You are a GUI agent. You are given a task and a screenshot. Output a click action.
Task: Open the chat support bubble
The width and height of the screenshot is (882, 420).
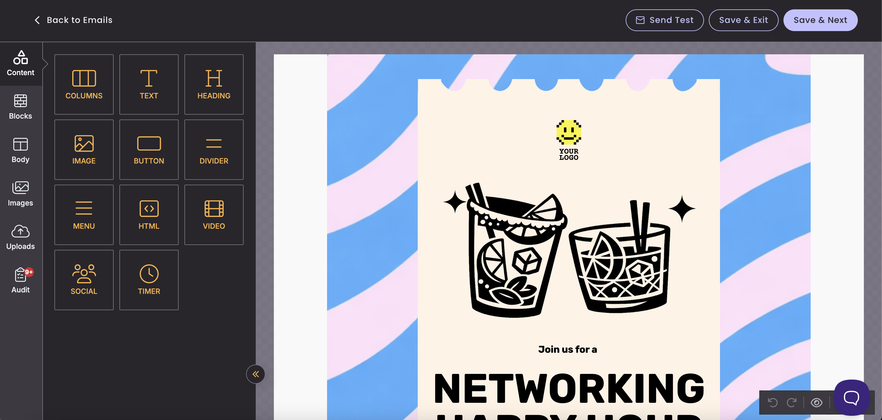[x=851, y=397]
